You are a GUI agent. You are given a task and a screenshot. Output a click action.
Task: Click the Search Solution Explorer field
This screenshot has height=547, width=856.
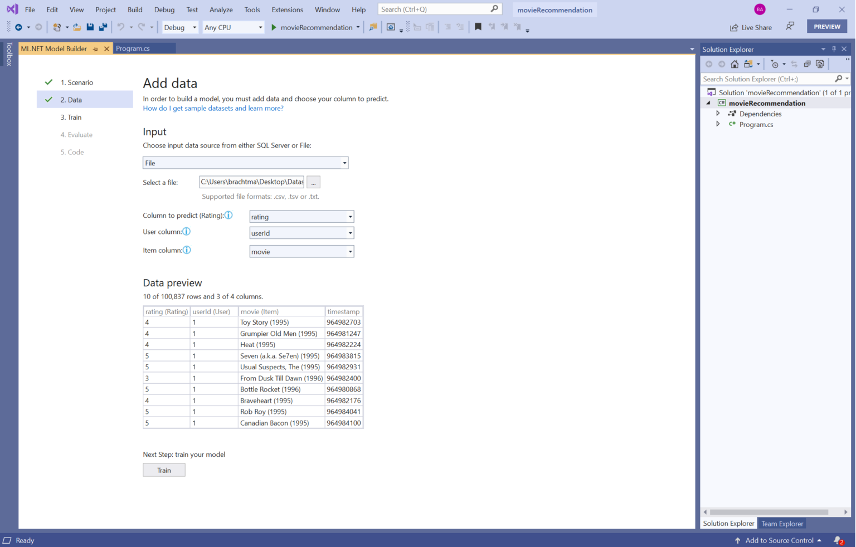[768, 79]
